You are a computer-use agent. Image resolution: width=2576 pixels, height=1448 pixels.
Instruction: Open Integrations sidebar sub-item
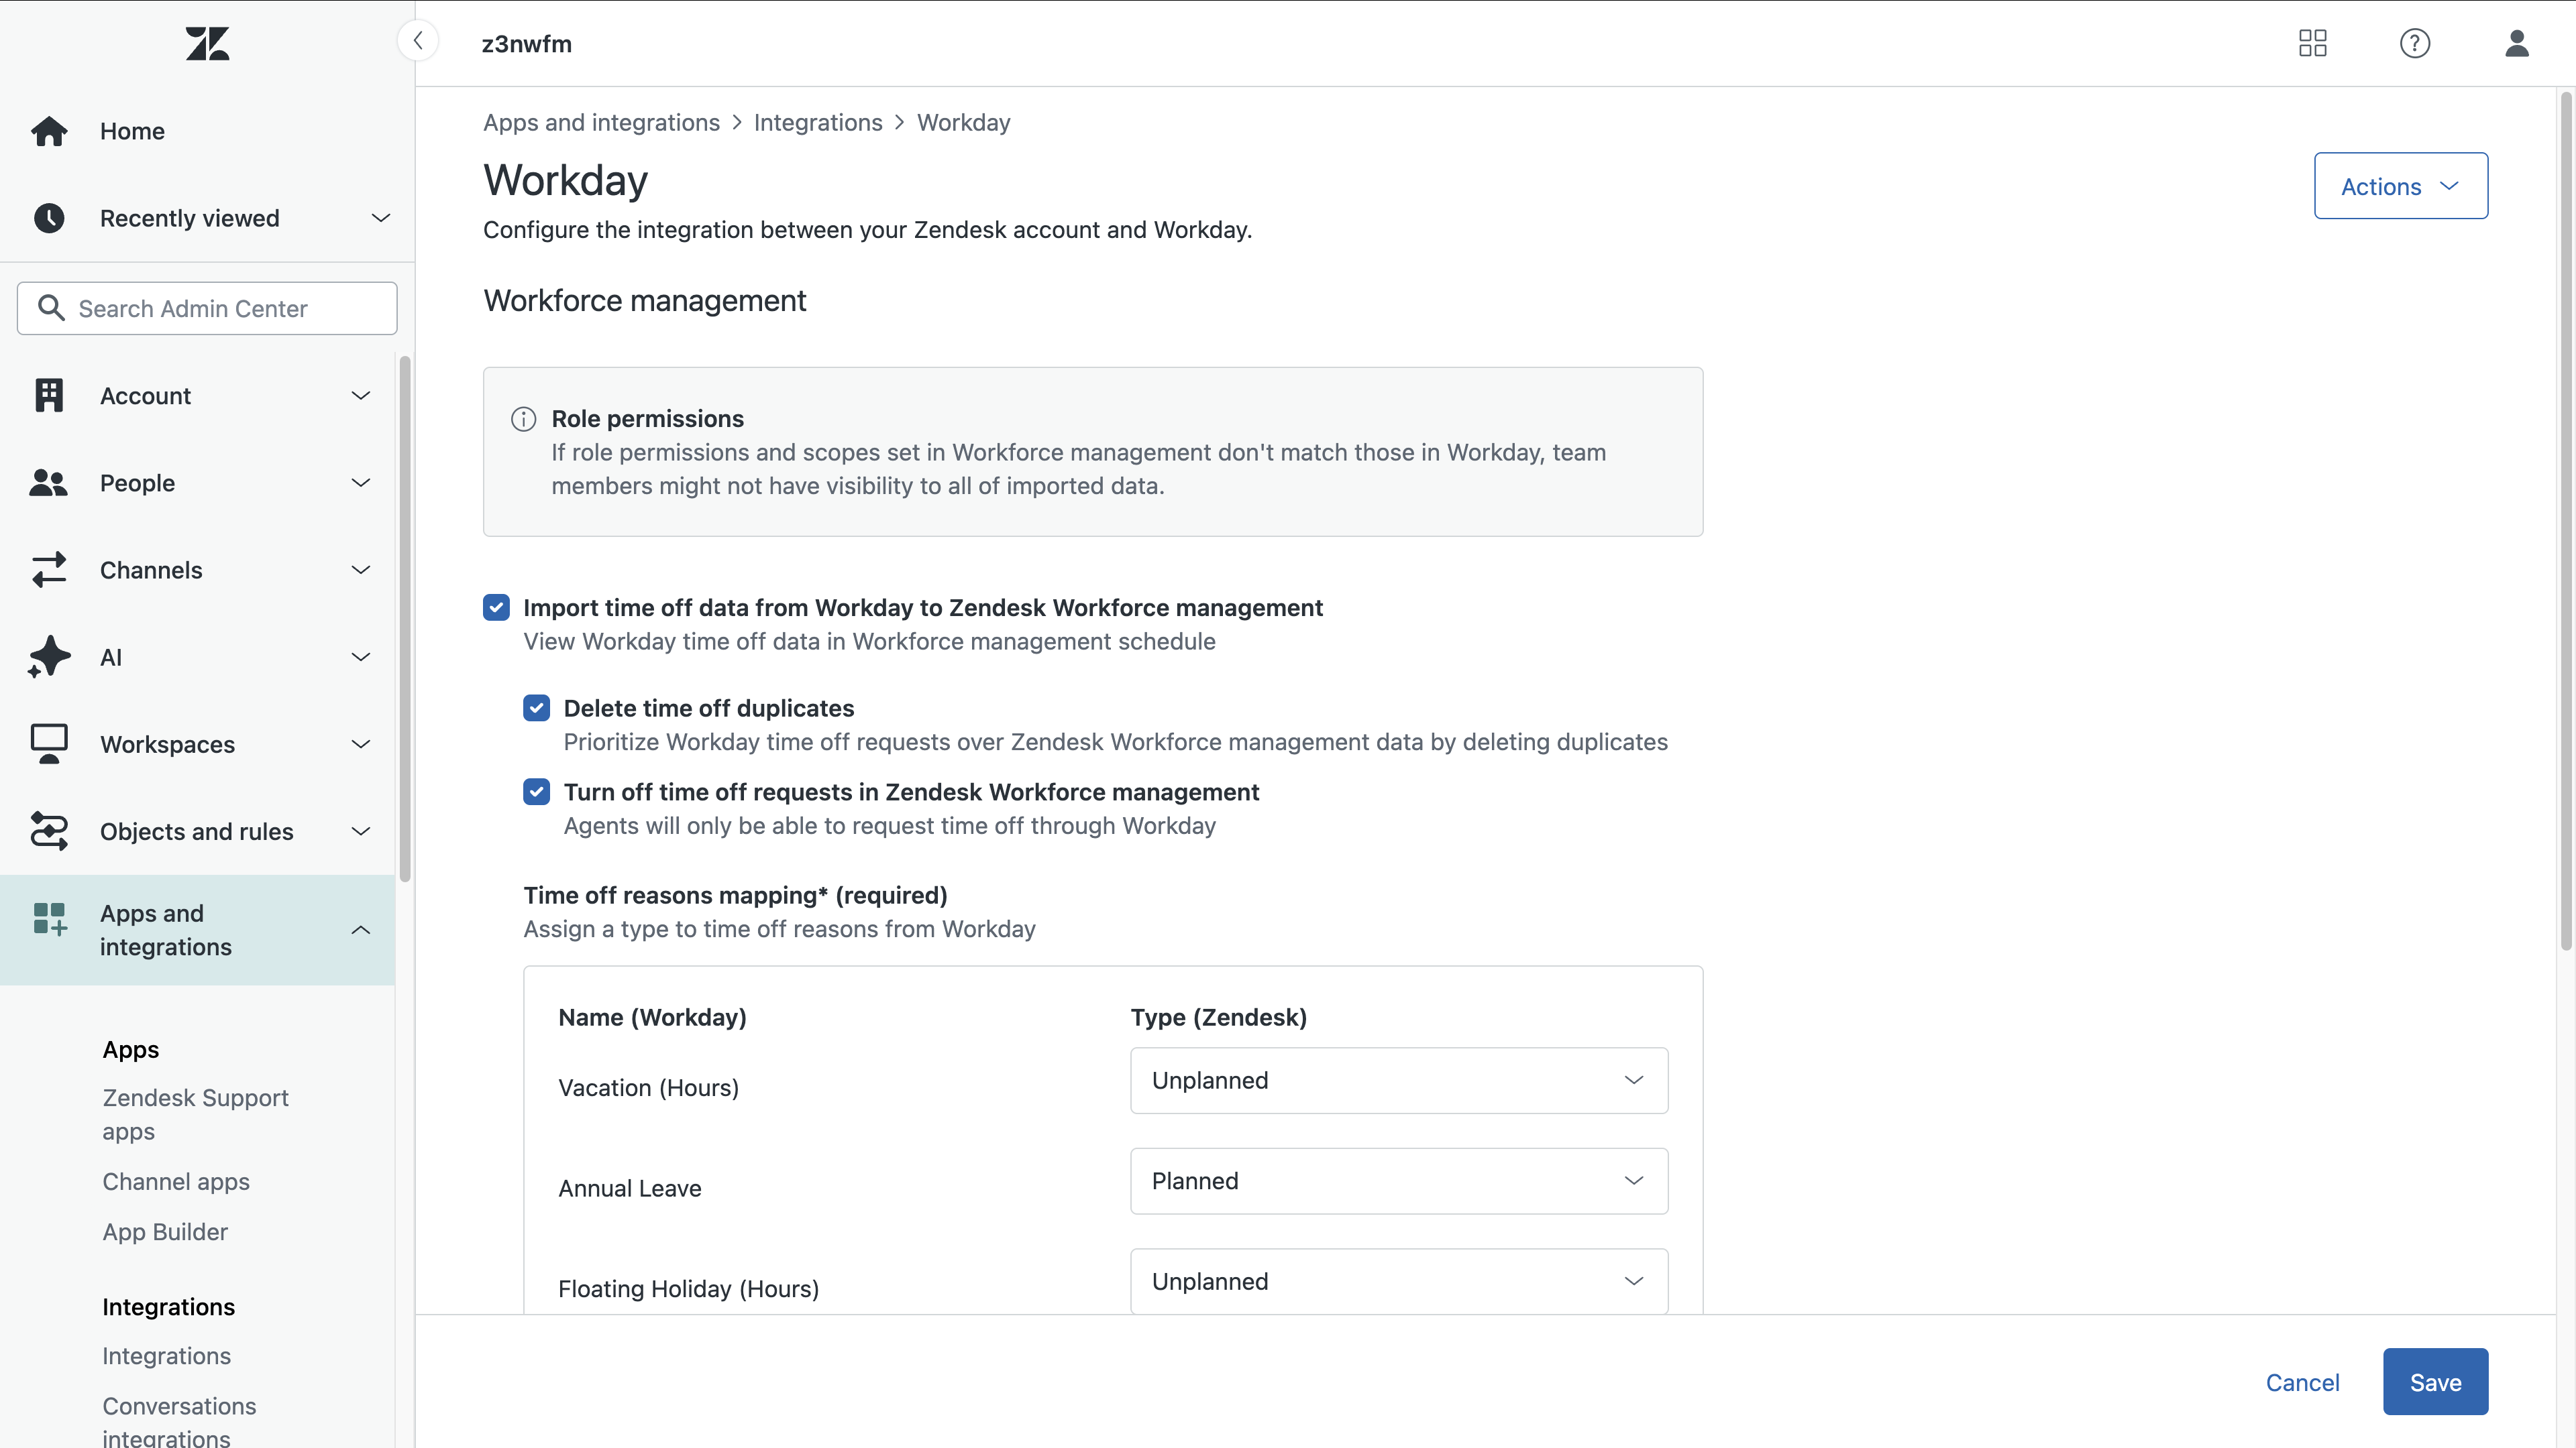pyautogui.click(x=166, y=1355)
